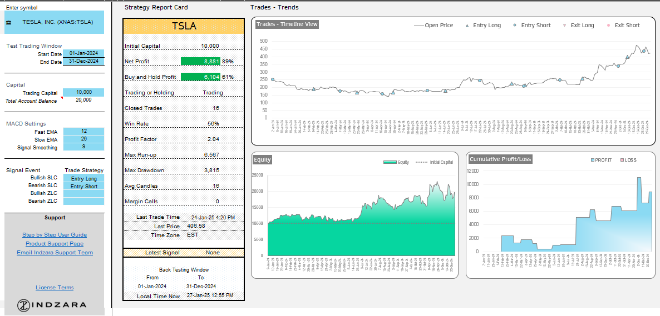Screen dimensions: 660x316
Task: Click the green Net Profit 8,881 cell
Action: [x=201, y=61]
